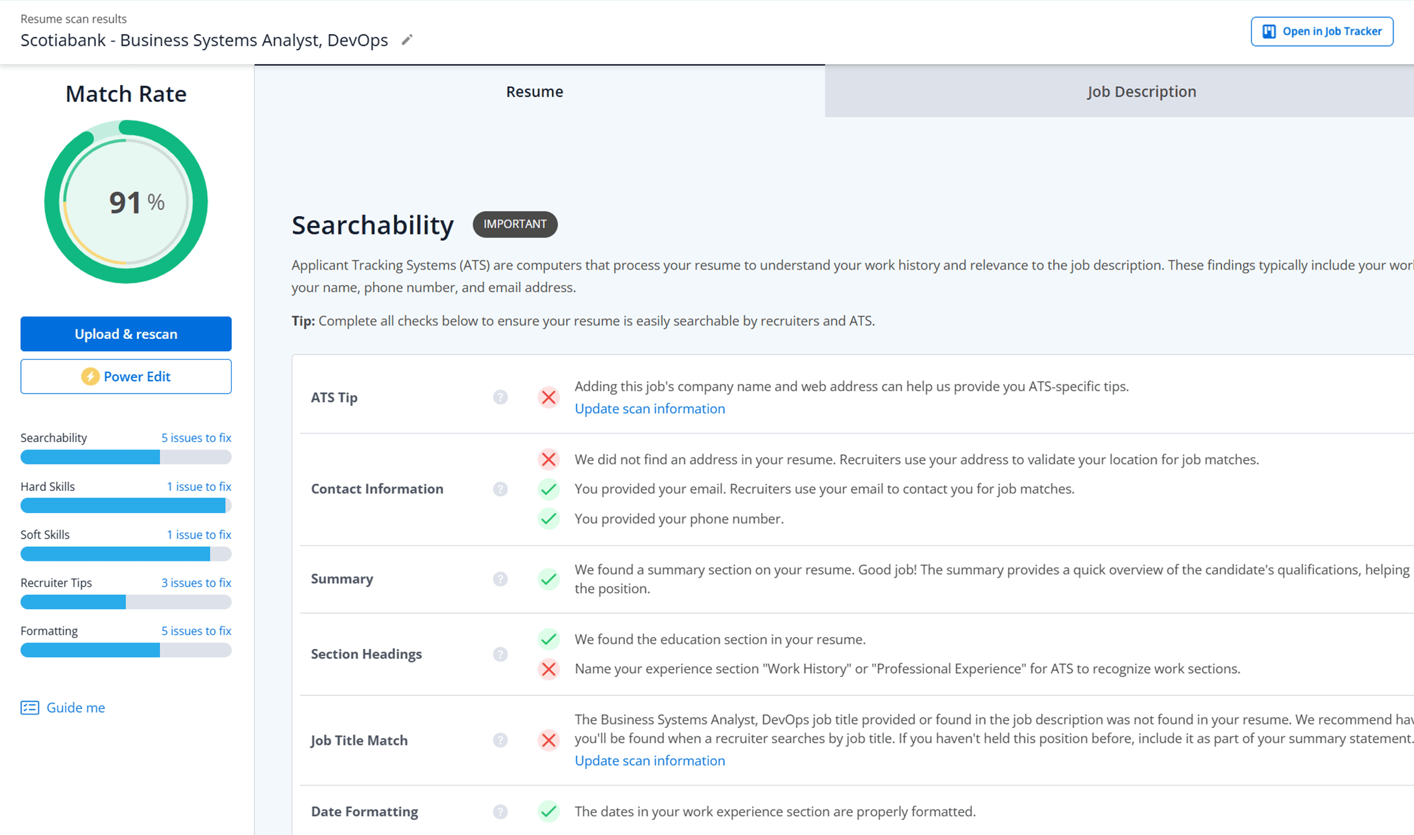The image size is (1414, 835).
Task: Click green check beside education section message
Action: (548, 639)
